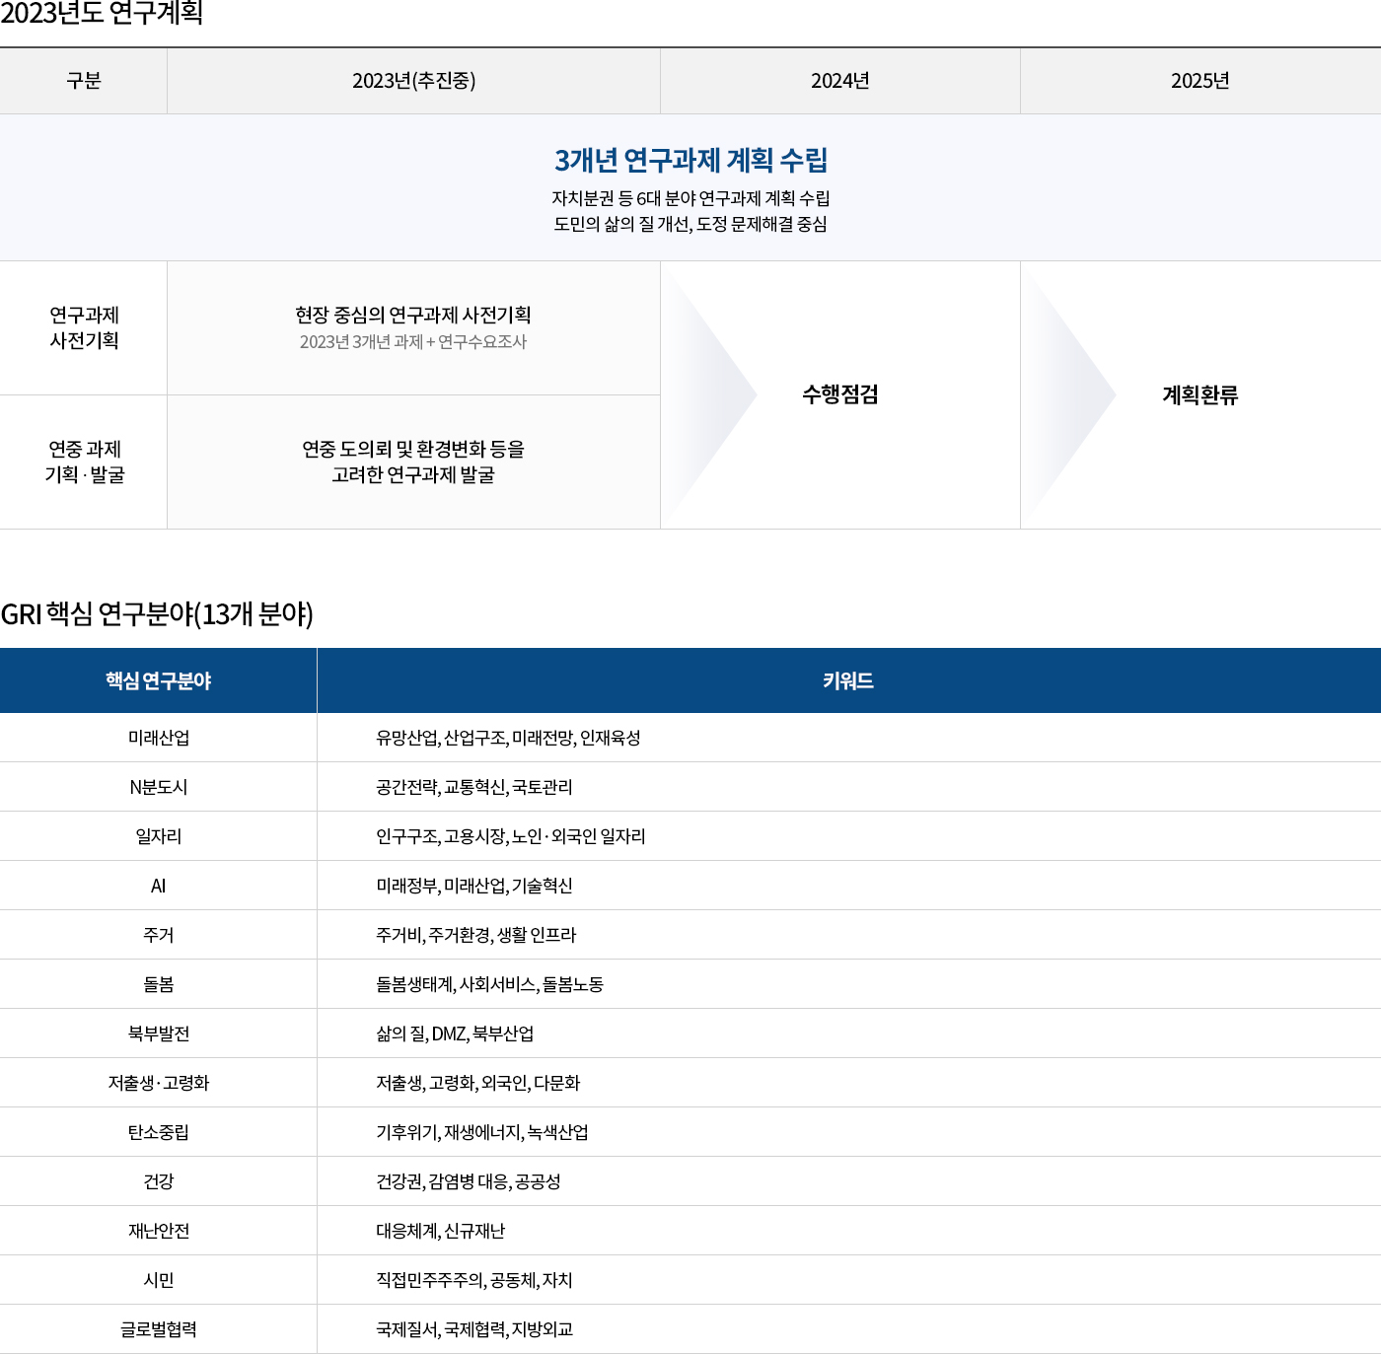1381x1354 pixels.
Task: Click the '저출생·고령화' row label
Action: [x=158, y=1083]
